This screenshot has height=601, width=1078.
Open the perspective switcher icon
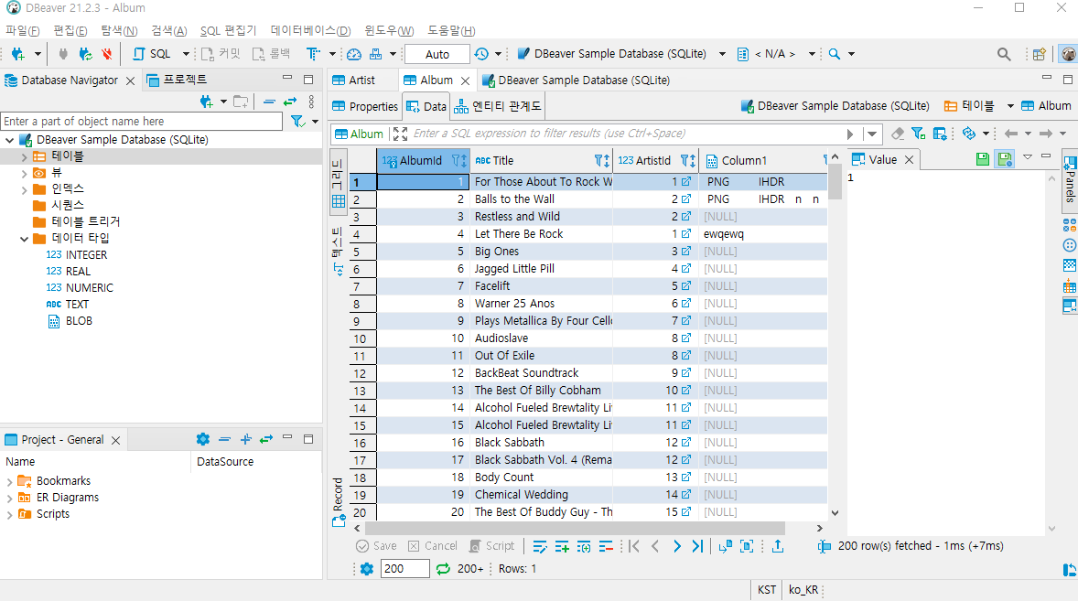[x=1040, y=54]
